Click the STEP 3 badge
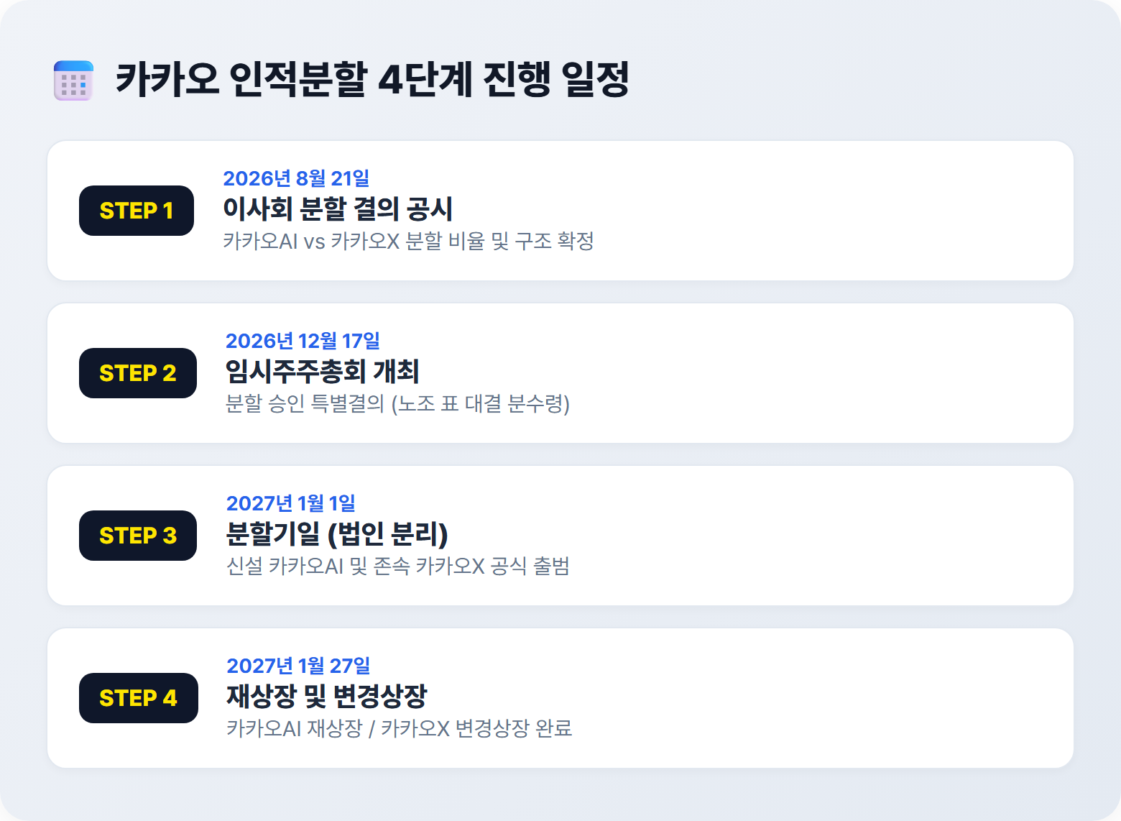 pos(138,536)
